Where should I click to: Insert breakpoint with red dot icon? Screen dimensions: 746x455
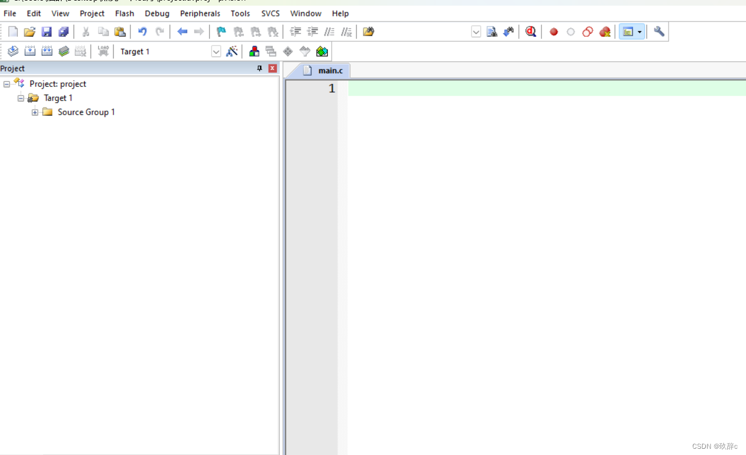tap(554, 32)
